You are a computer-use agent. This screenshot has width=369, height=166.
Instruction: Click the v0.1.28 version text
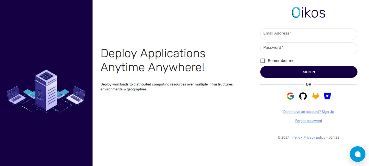coord(334,138)
